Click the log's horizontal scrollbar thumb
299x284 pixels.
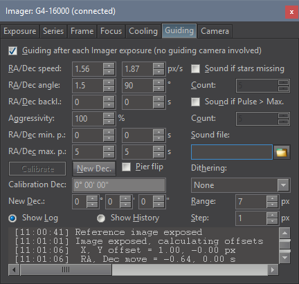[66, 269]
